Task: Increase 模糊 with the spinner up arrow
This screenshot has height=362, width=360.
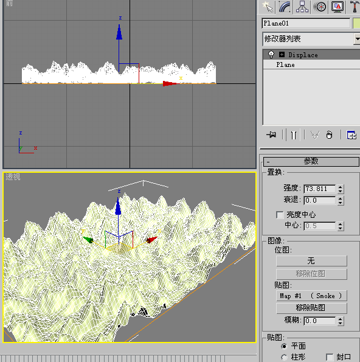Action: [341, 319]
